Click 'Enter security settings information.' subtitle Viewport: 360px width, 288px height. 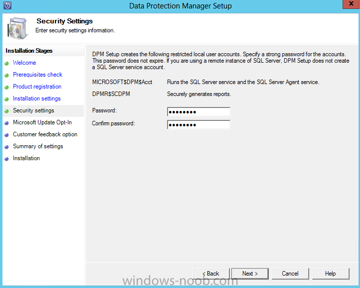[75, 30]
